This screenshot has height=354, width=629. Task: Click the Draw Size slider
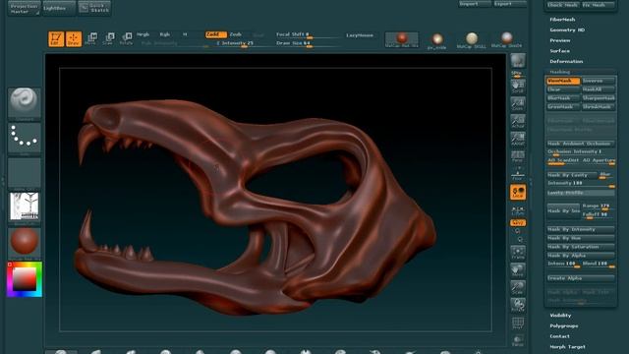(307, 43)
